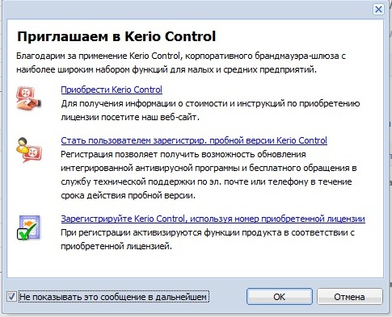The height and width of the screenshot is (317, 392).
Task: Click the paragraph starting with "Регистрация позволяет"
Action: point(209,175)
